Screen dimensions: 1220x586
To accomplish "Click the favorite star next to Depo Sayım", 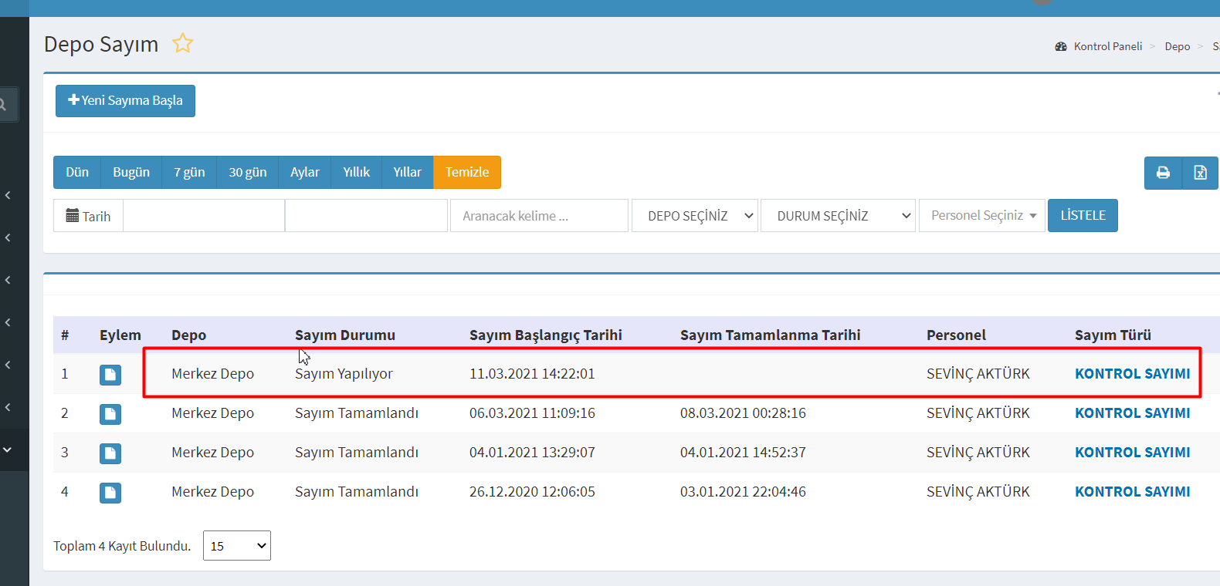I will [x=182, y=43].
